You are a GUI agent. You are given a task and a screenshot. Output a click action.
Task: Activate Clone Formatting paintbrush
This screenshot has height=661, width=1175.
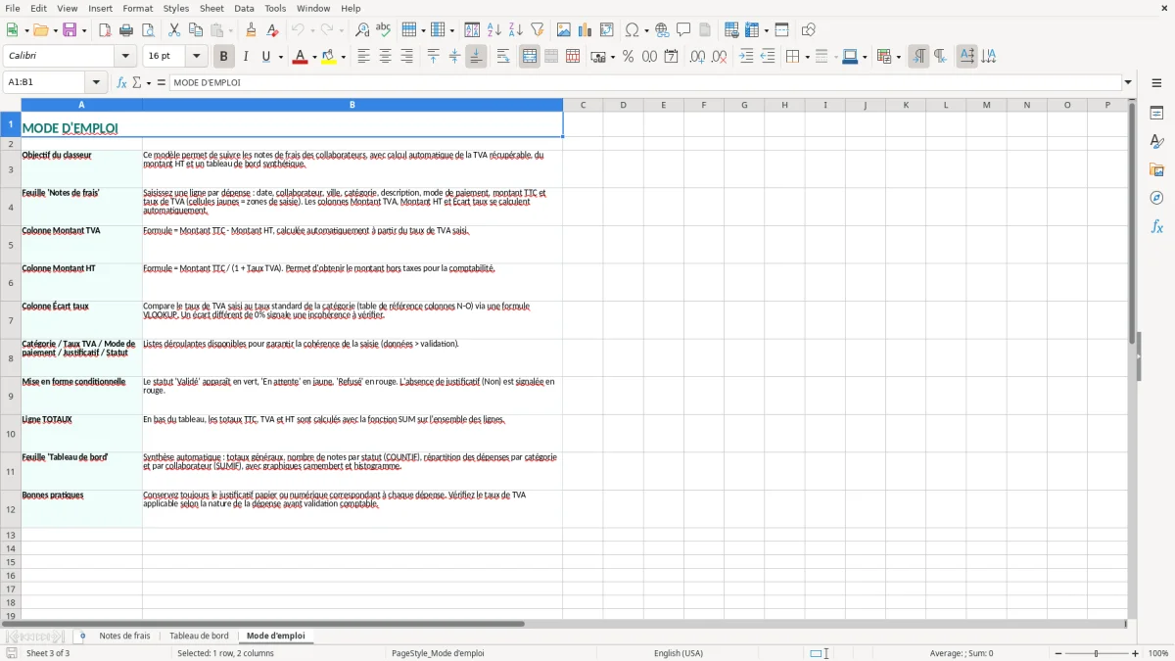tap(251, 30)
